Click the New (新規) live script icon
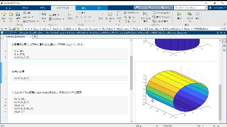The image size is (227, 127). pyautogui.click(x=4, y=14)
